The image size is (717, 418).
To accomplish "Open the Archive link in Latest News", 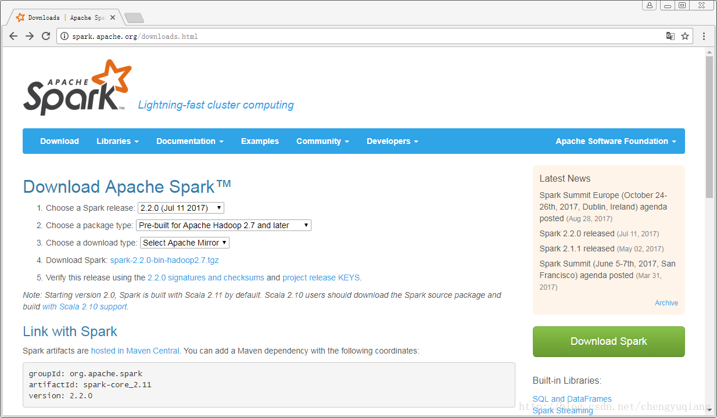I will click(x=666, y=303).
